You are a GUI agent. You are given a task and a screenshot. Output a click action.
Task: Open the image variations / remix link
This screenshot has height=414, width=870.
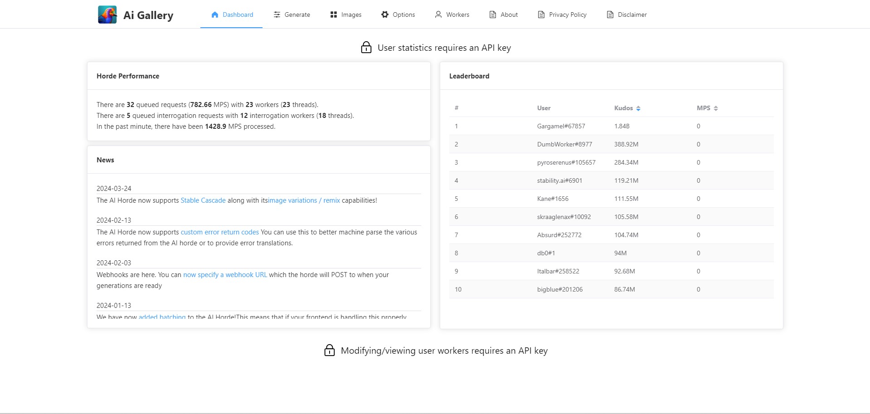click(x=304, y=200)
